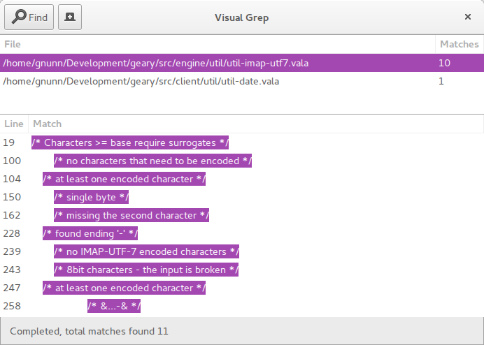Viewport: 484px width, 345px height.
Task: Click the Line column header
Action: [14, 124]
